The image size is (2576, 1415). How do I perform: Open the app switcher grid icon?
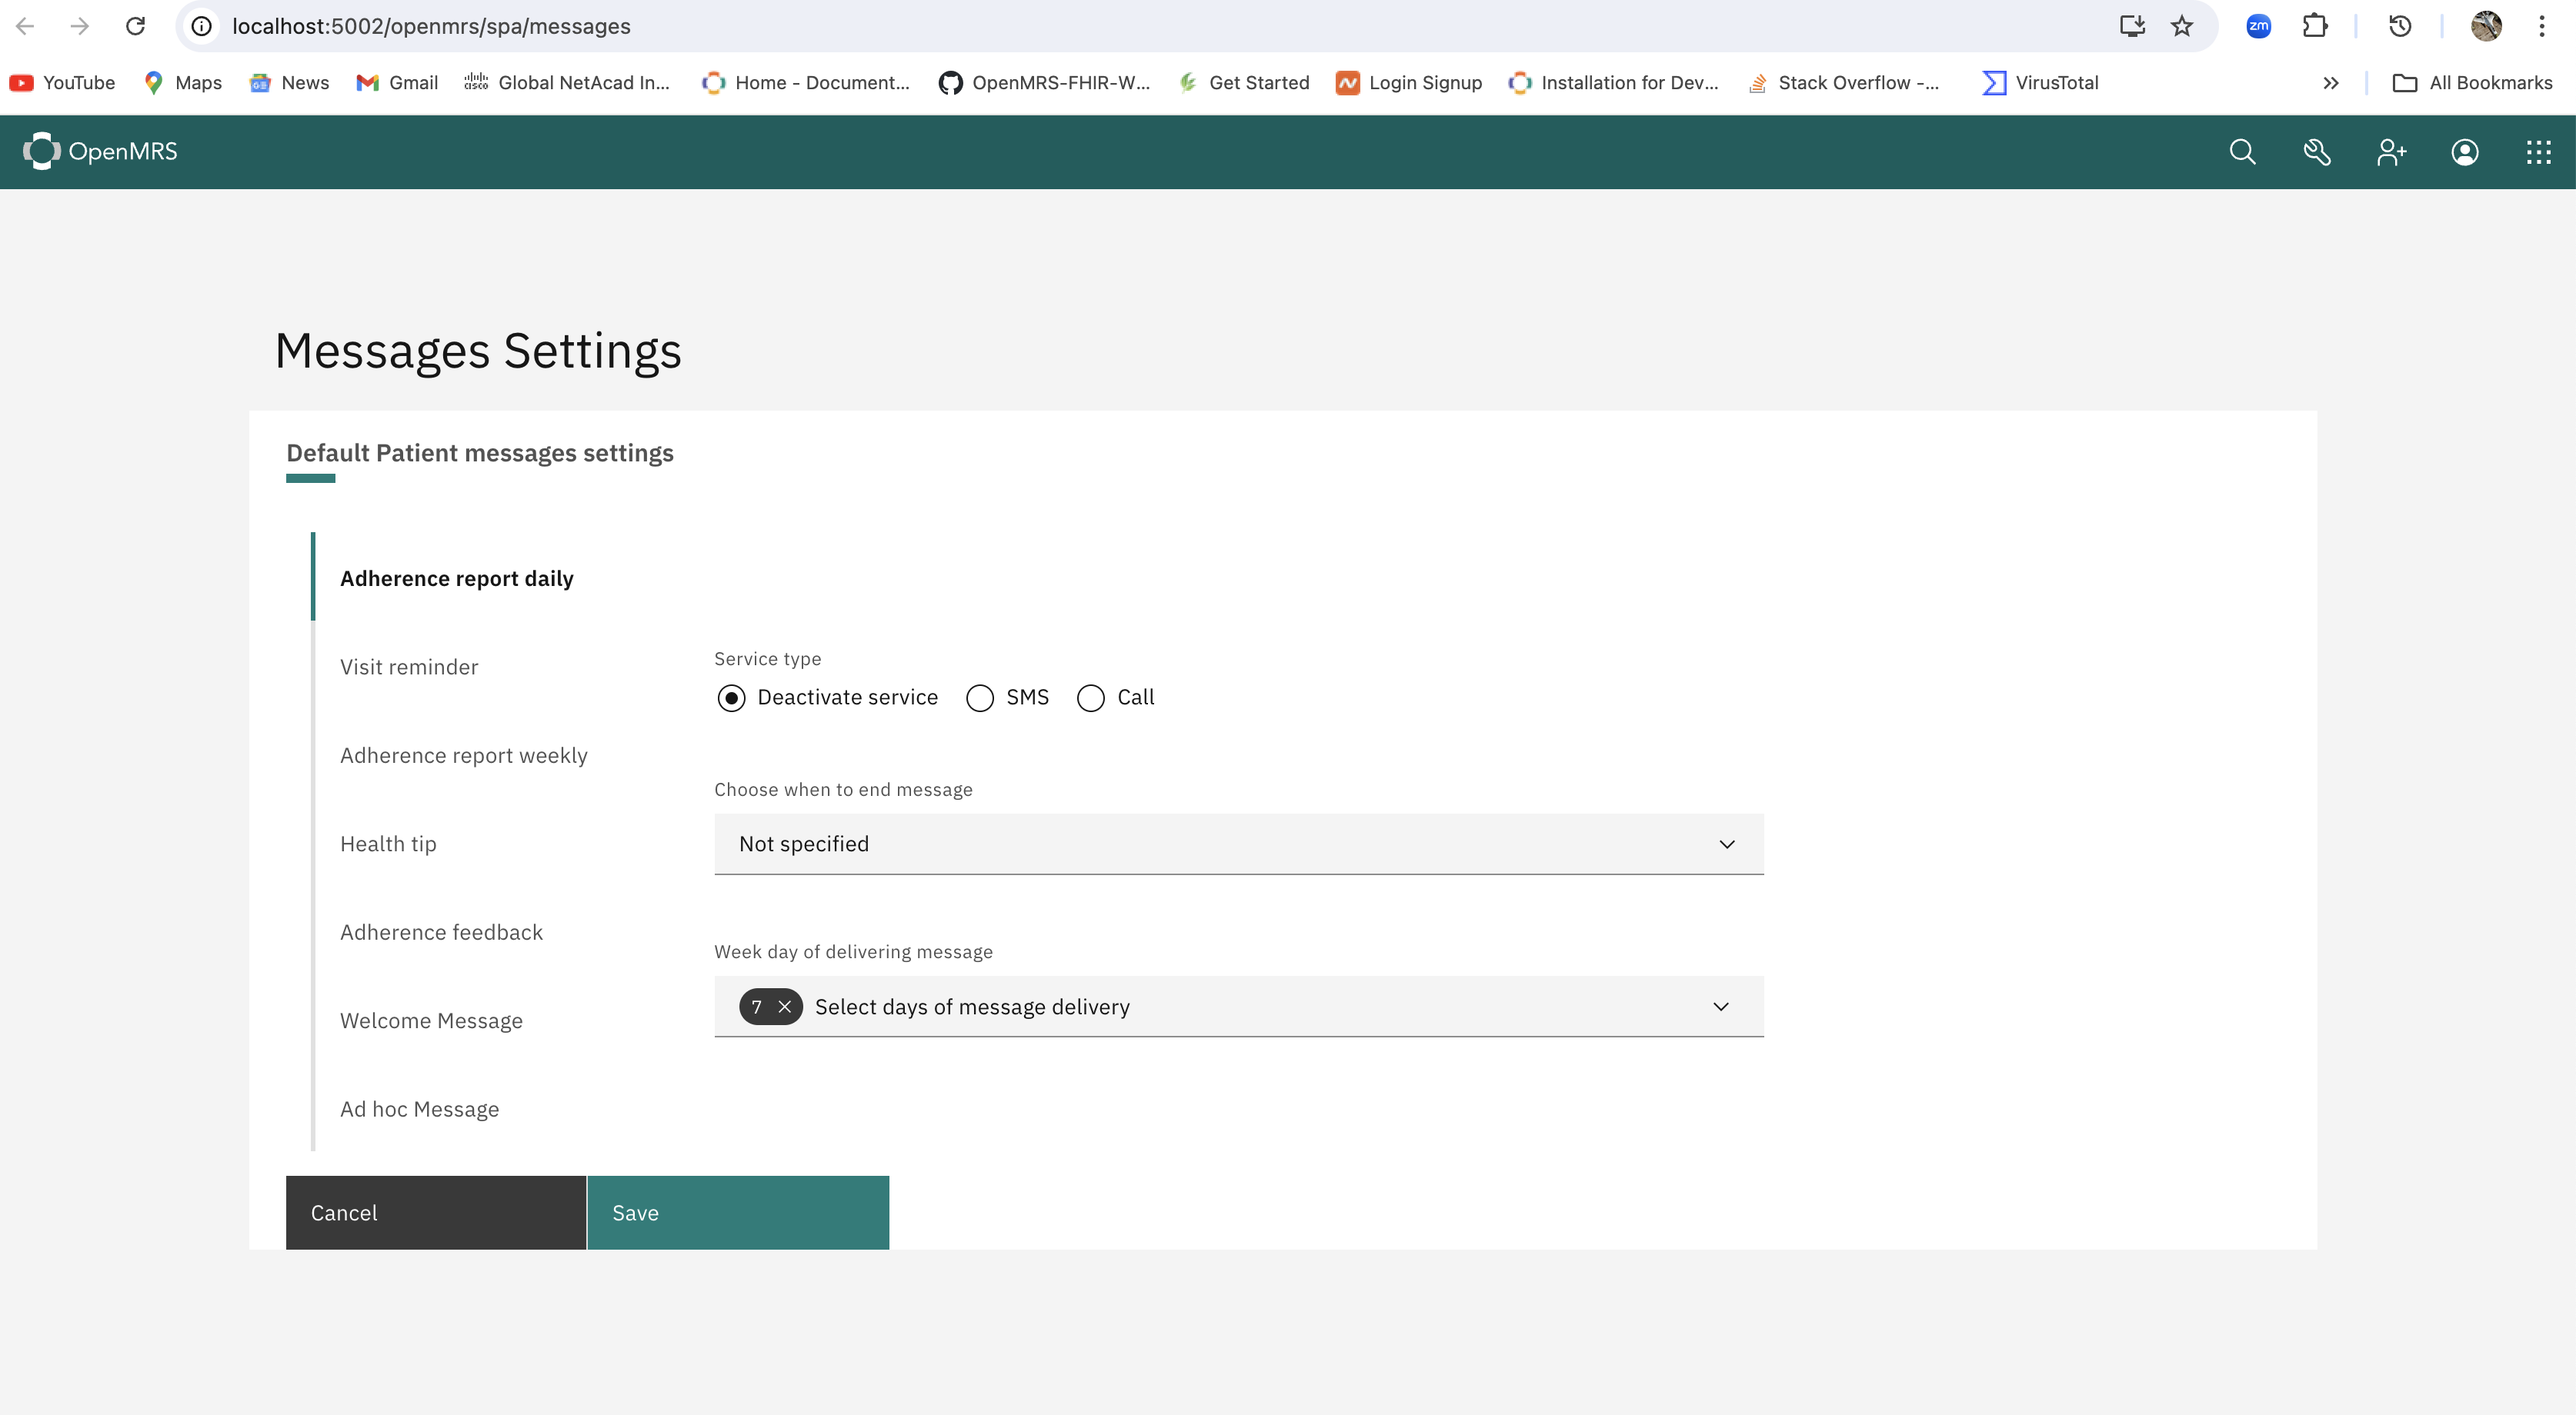tap(2539, 152)
